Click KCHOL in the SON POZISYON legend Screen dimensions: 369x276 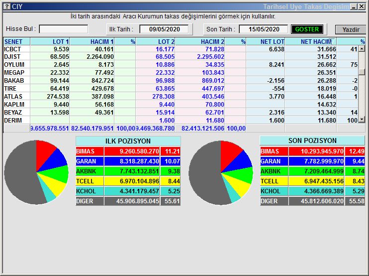(274, 191)
